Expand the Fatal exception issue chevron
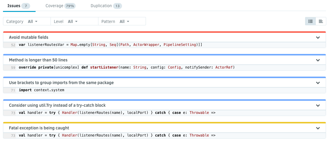329x141 pixels. (318, 128)
